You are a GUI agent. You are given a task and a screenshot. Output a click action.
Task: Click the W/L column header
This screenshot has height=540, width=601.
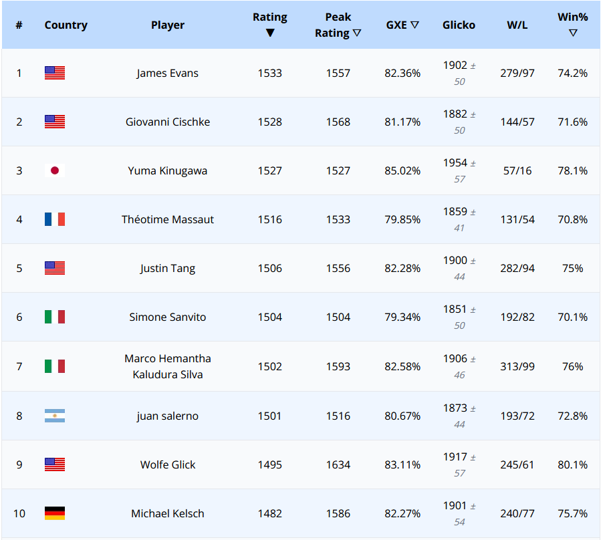[x=517, y=25]
